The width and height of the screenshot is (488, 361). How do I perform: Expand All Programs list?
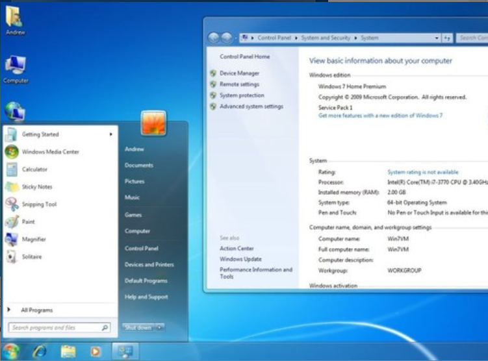(x=36, y=310)
